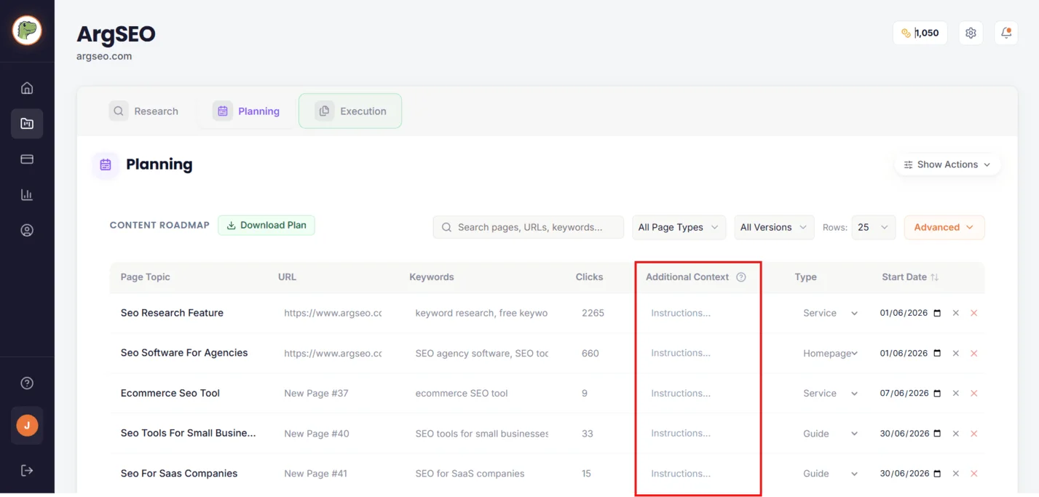Open Type dropdown for Ecommerce Seo Tool
This screenshot has width=1039, height=497.
tap(830, 393)
